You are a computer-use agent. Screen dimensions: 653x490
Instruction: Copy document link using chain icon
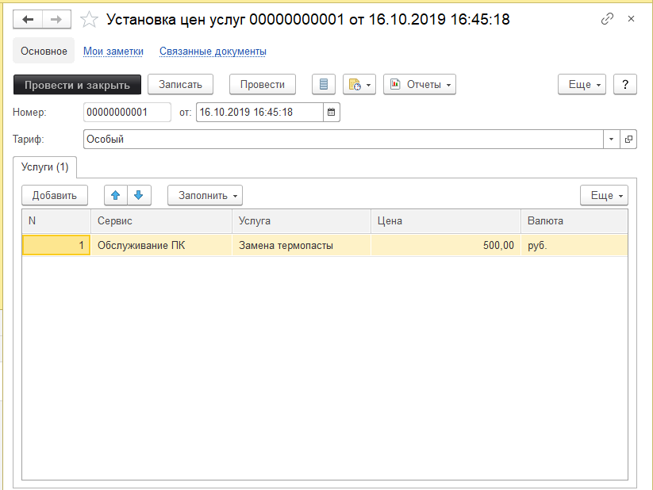[609, 18]
